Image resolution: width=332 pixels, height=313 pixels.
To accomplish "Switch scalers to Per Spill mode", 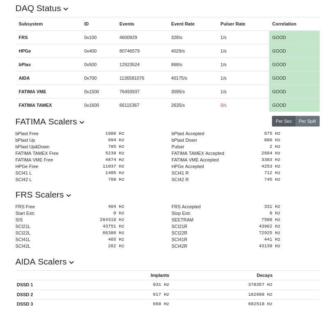I will tap(307, 121).
